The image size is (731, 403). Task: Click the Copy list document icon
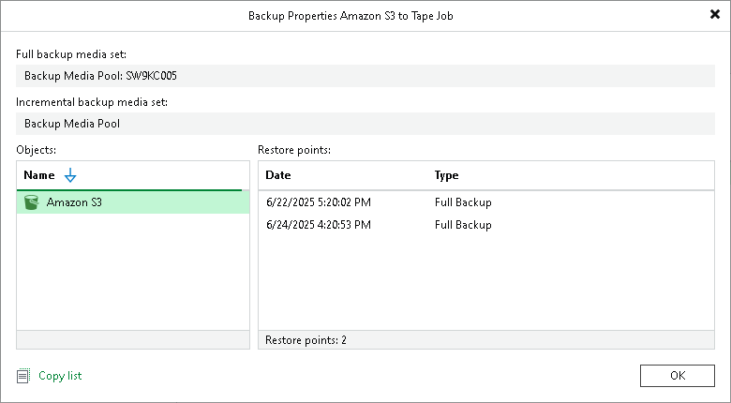(22, 376)
